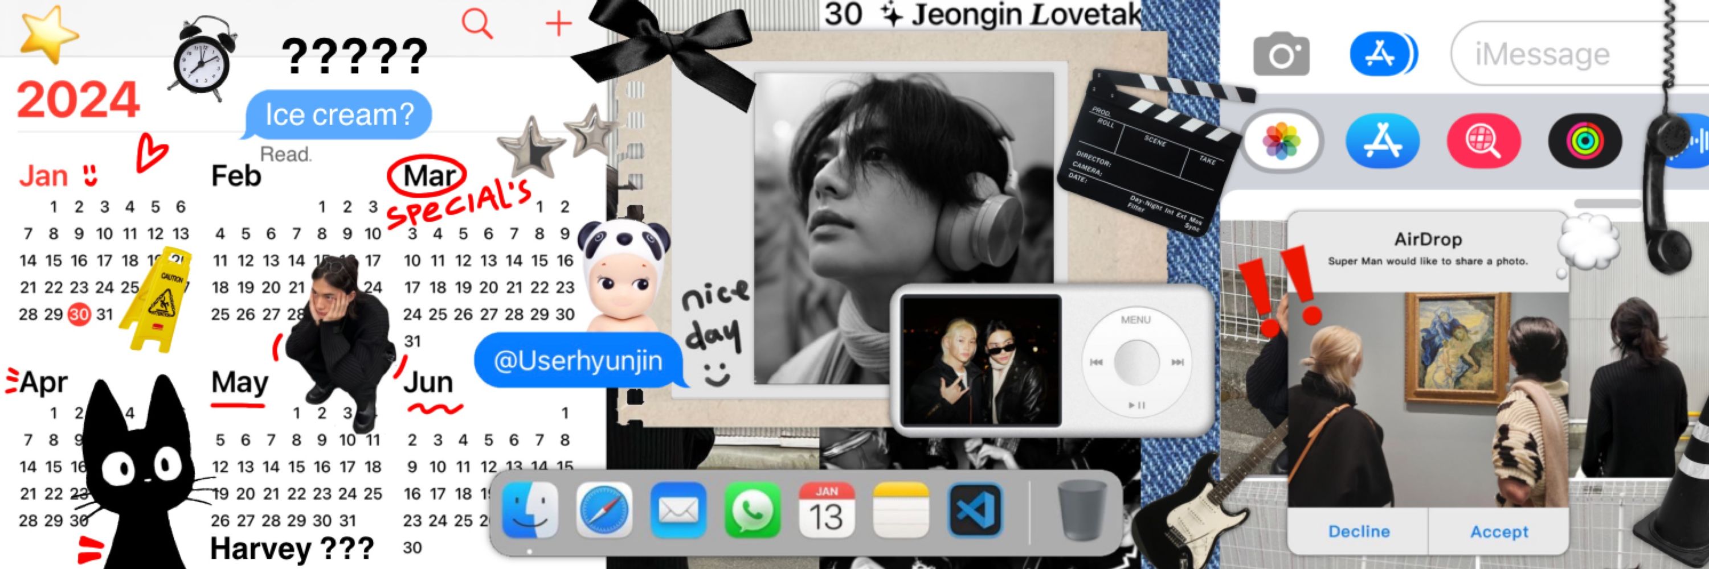Open the Calendar dock icon showing JAN 13
This screenshot has width=1709, height=569.
(x=827, y=511)
